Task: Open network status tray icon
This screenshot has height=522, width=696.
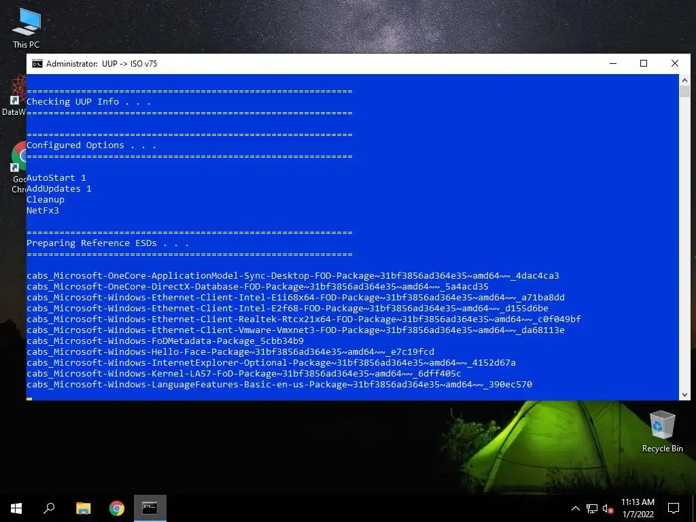Action: 592,508
